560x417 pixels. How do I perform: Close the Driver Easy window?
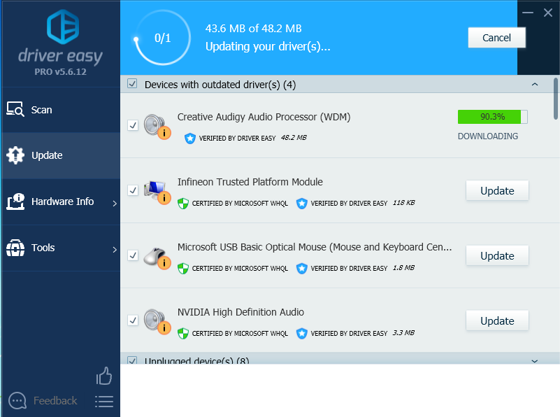pyautogui.click(x=548, y=13)
